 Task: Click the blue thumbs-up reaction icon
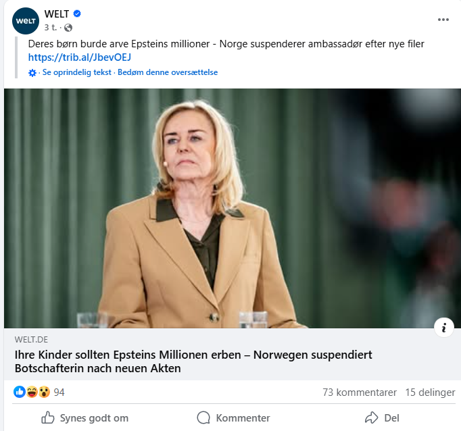tap(20, 392)
